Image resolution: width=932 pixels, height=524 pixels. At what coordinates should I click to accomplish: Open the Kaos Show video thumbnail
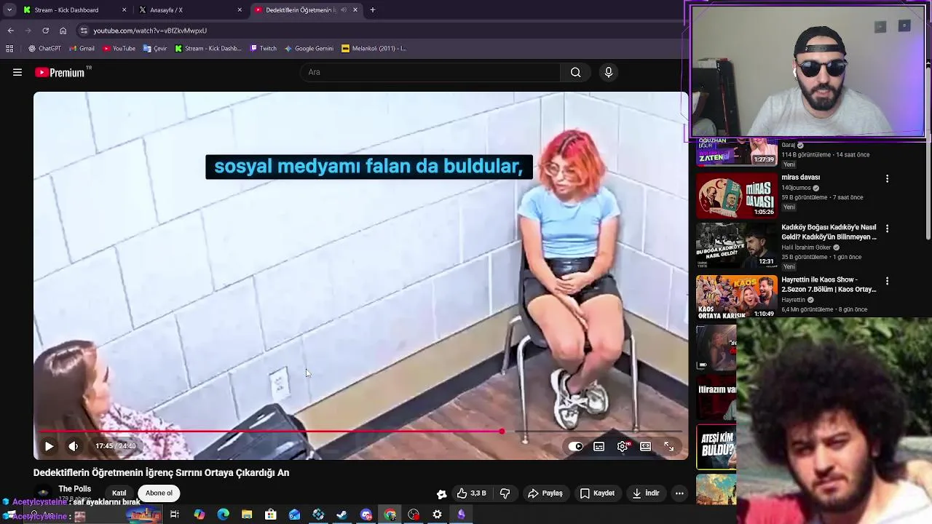click(737, 297)
